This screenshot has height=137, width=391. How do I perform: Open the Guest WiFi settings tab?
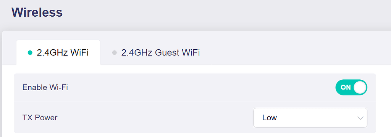click(156, 52)
